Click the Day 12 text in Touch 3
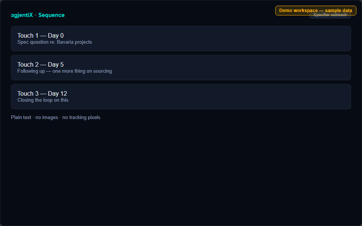The image size is (362, 226). coord(57,94)
